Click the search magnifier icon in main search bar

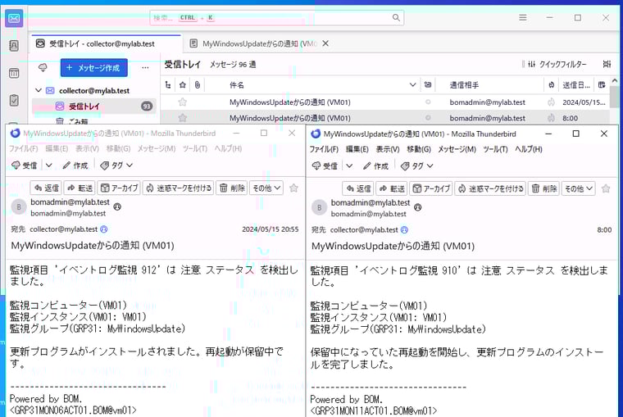click(x=396, y=17)
